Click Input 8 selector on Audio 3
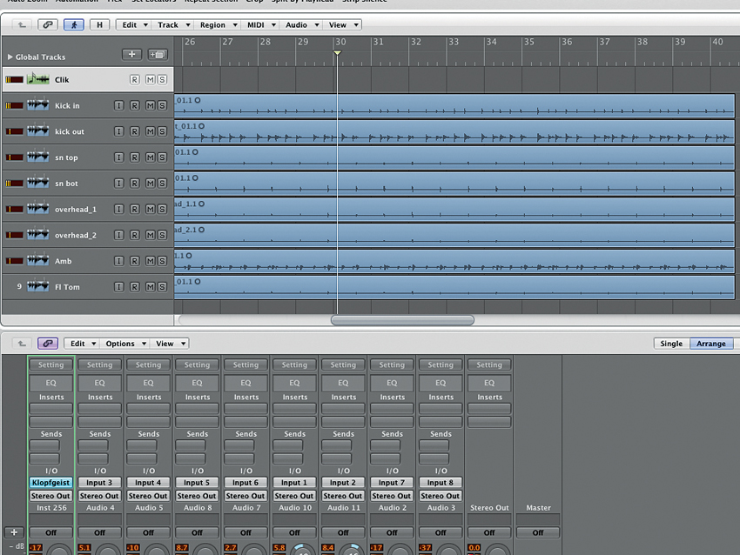 pos(440,483)
